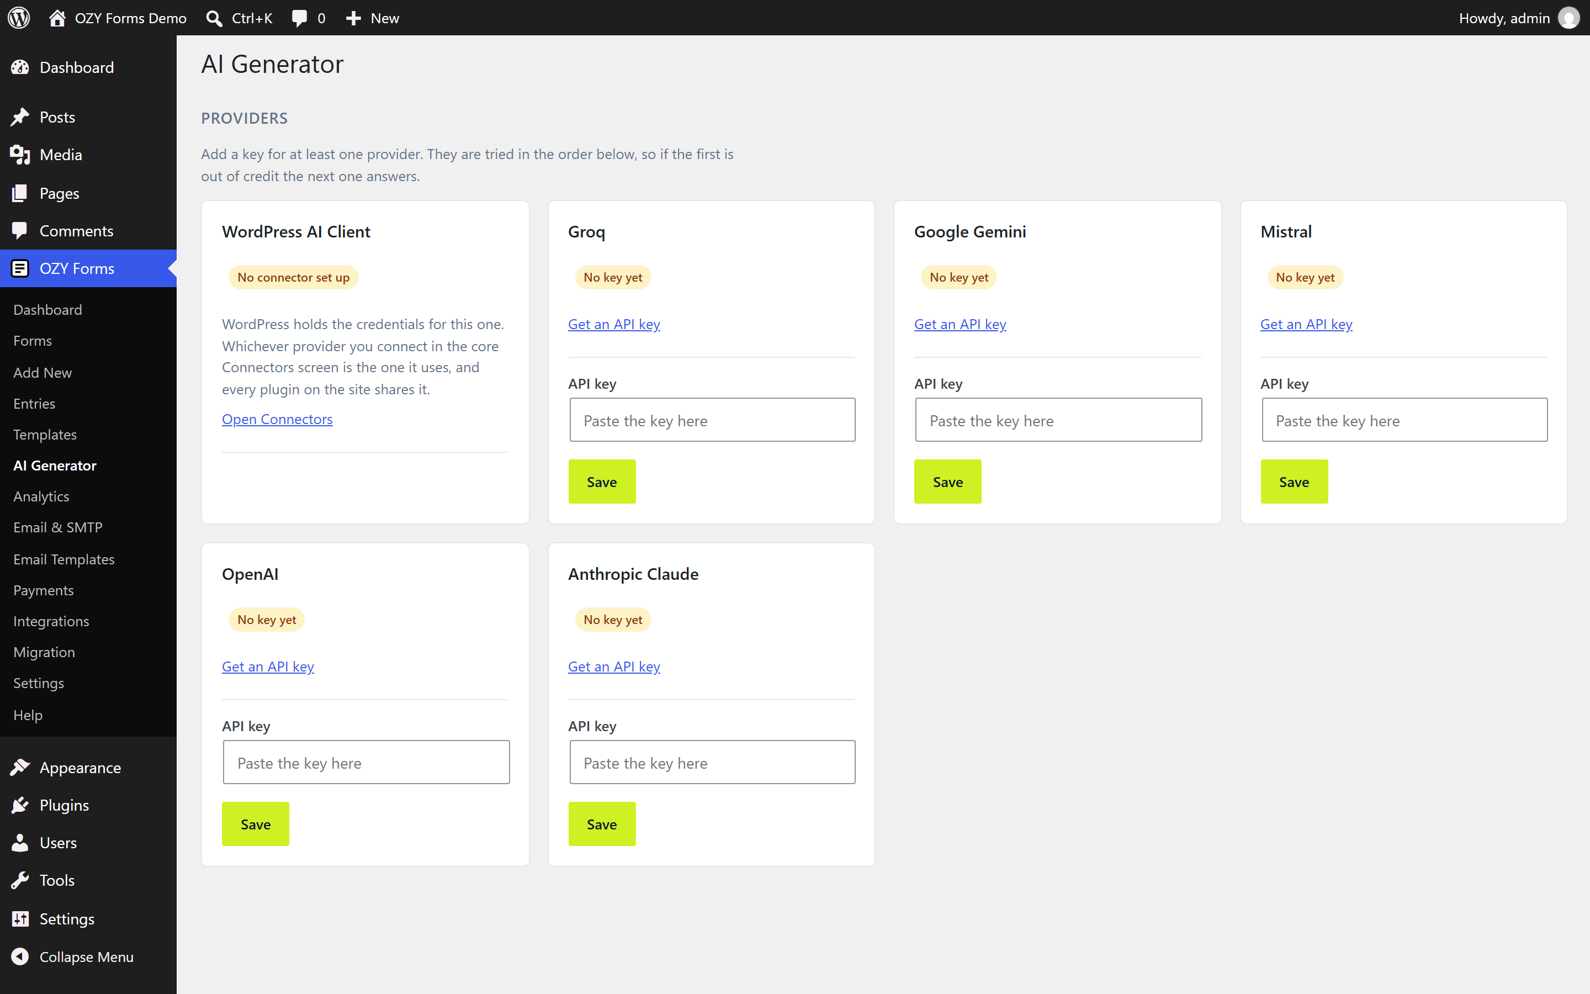Click Collapse Menu label

point(87,956)
